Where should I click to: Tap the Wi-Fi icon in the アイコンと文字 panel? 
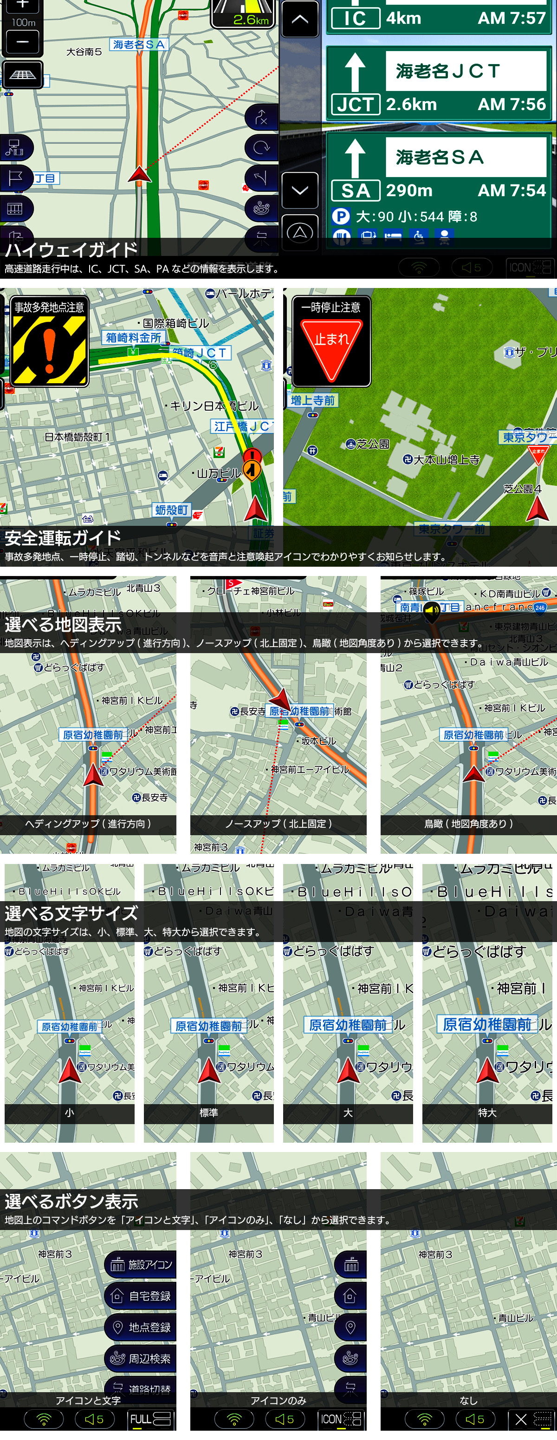point(44,1419)
